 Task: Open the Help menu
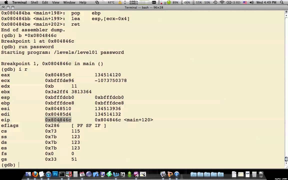tap(83, 2)
